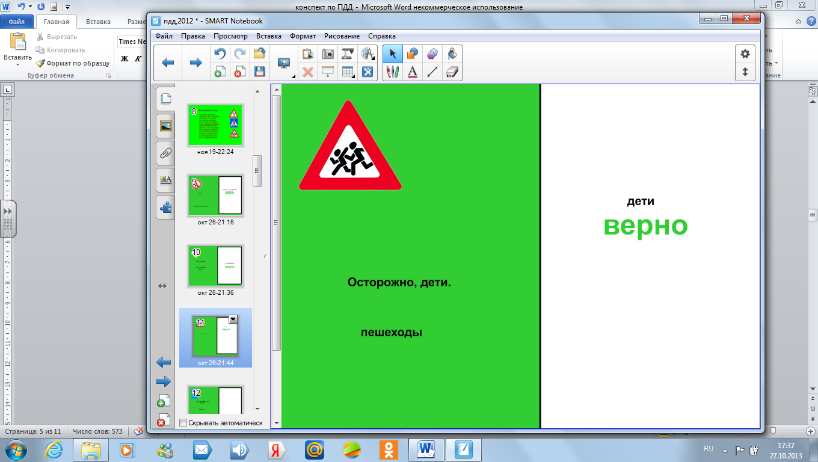The width and height of the screenshot is (818, 462).
Task: Choose the Eraser tool
Action: (452, 72)
